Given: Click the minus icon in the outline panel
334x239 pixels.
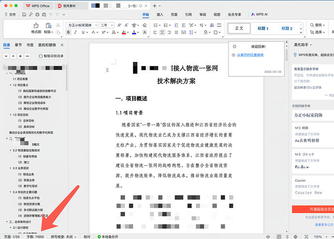Looking at the screenshot, I should click(x=28, y=56).
